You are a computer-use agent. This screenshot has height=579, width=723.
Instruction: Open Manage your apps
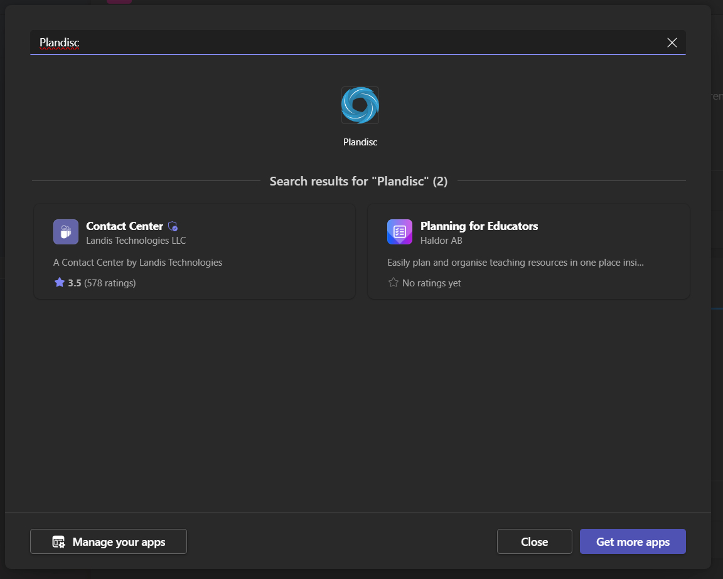[x=108, y=541]
